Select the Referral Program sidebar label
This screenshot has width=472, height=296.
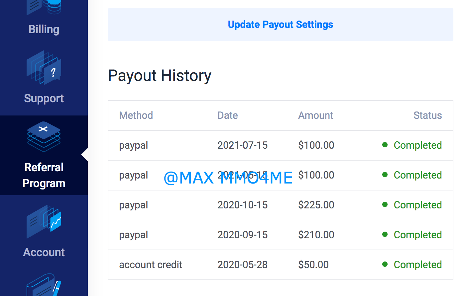pyautogui.click(x=44, y=175)
